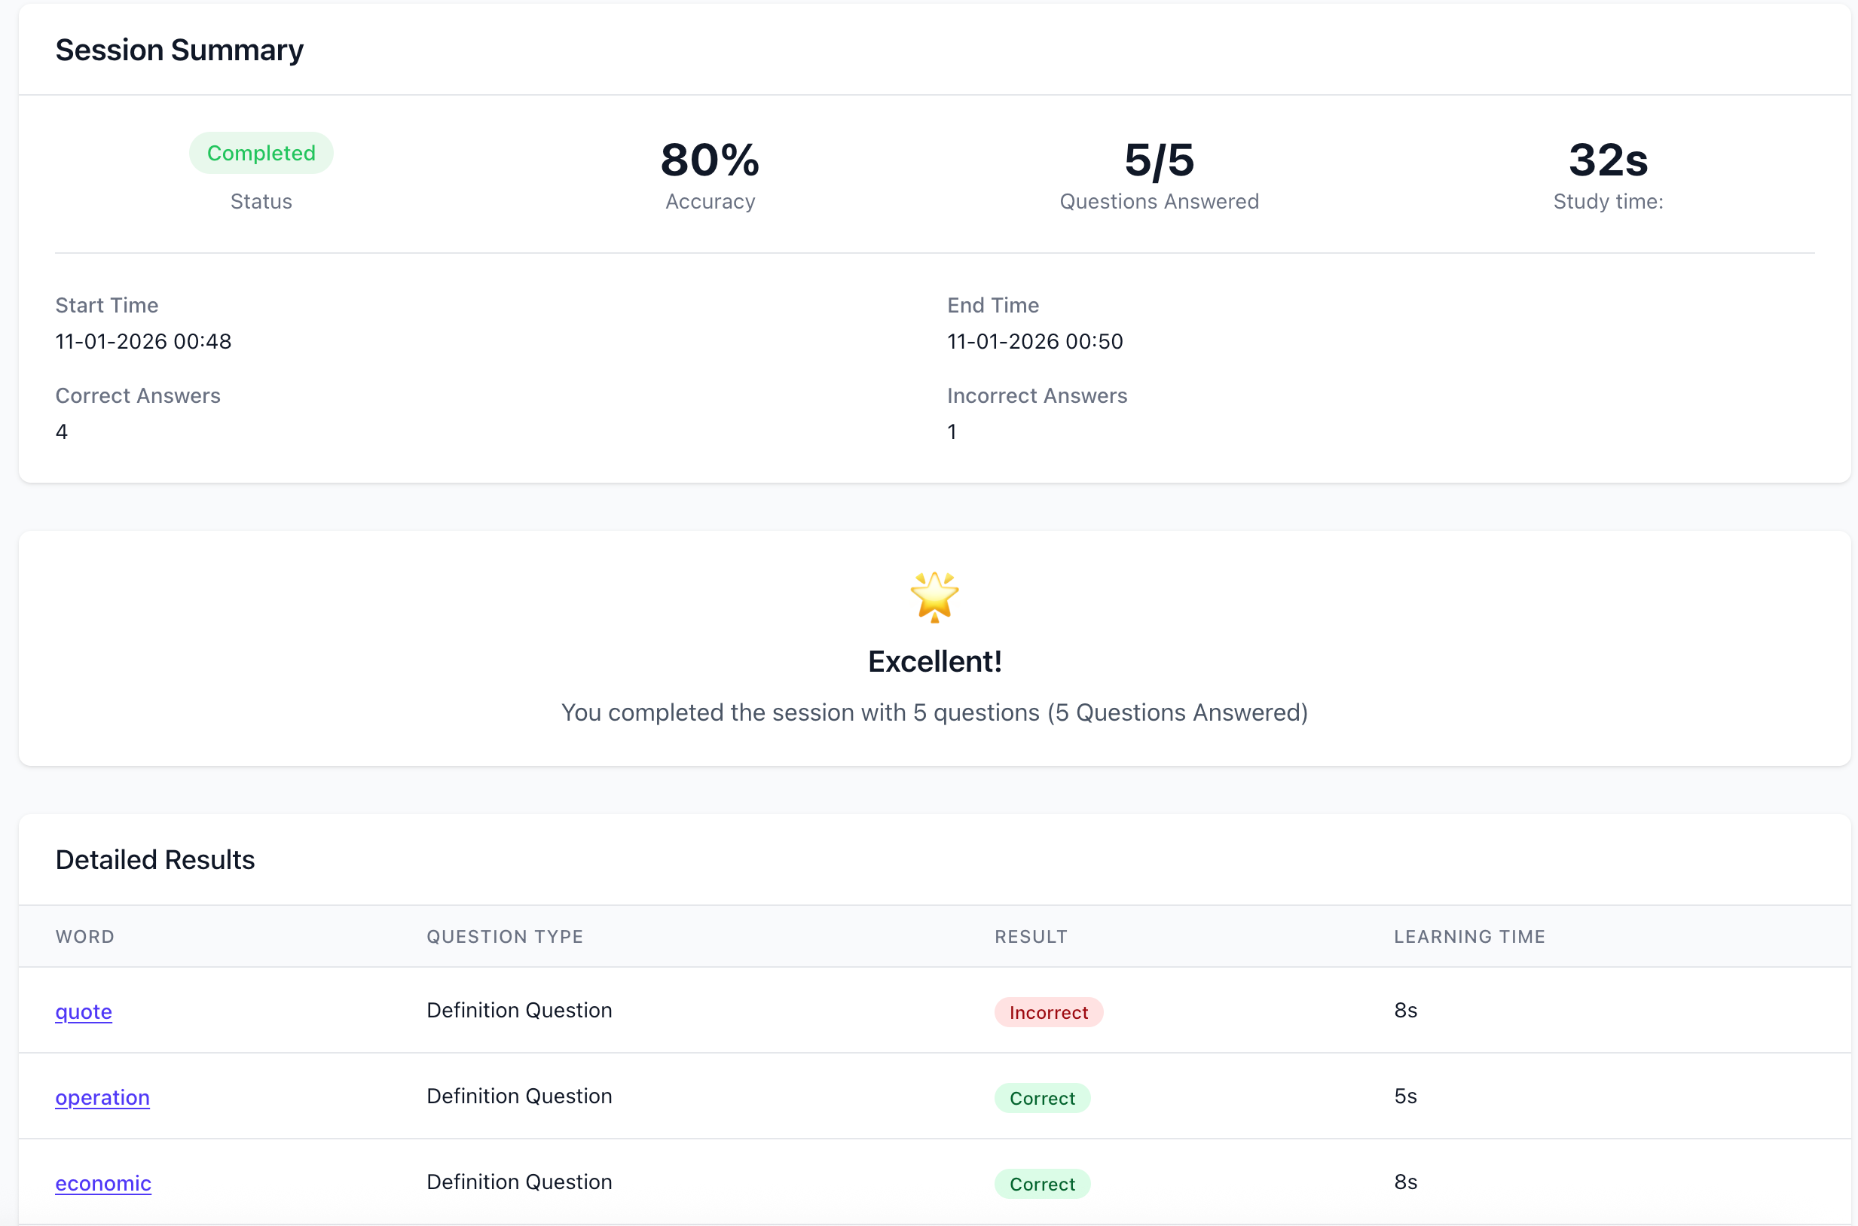Click the QUESTION TYPE column header
This screenshot has height=1226, width=1858.
pyautogui.click(x=505, y=937)
